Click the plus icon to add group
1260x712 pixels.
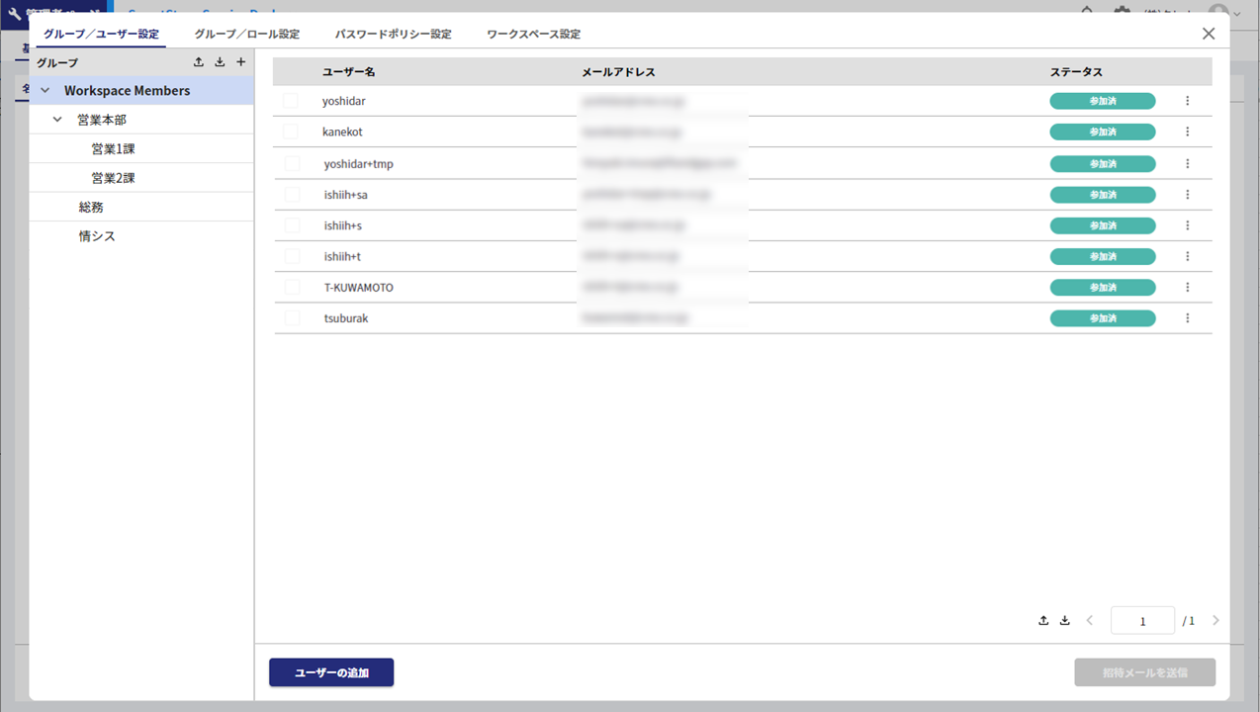click(240, 62)
